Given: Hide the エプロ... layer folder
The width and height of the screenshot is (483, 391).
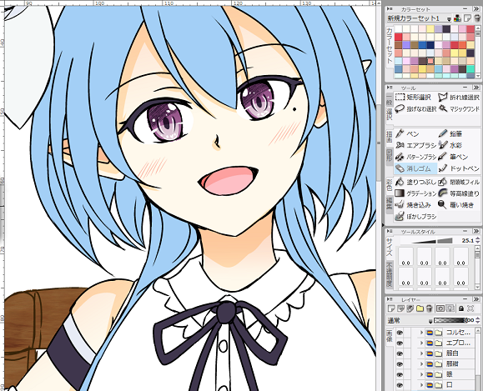Looking at the screenshot, I should tap(400, 343).
